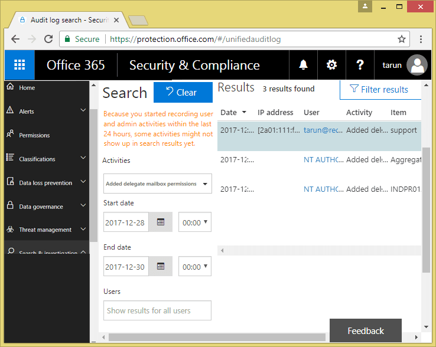Viewport: 436px width, 347px height.
Task: Click the Filter results button
Action: [x=380, y=90]
